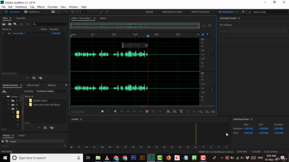Switch to the Video tab

point(22,135)
